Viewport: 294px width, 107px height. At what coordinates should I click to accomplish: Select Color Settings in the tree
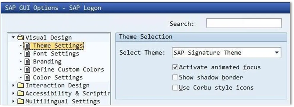pyautogui.click(x=58, y=77)
